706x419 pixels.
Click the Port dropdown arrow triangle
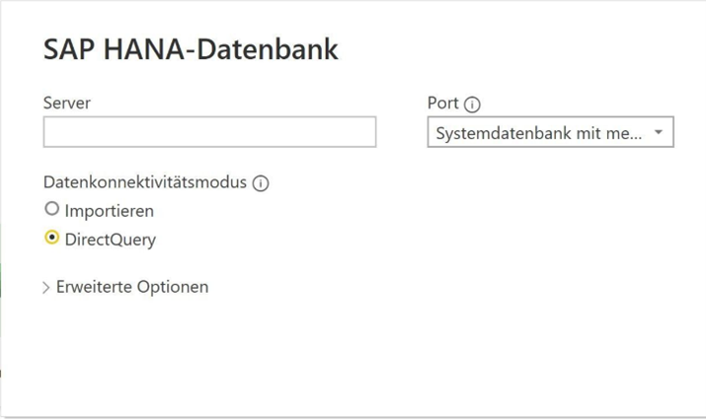tap(659, 132)
